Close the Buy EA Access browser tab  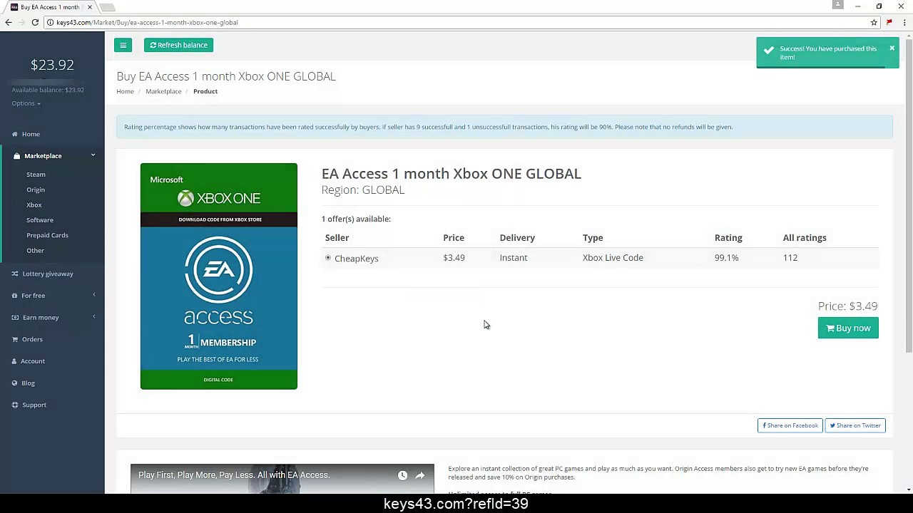[90, 7]
